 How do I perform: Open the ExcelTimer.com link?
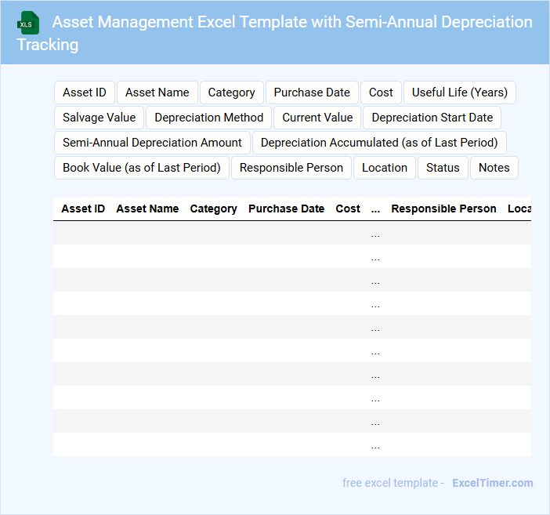(x=492, y=483)
